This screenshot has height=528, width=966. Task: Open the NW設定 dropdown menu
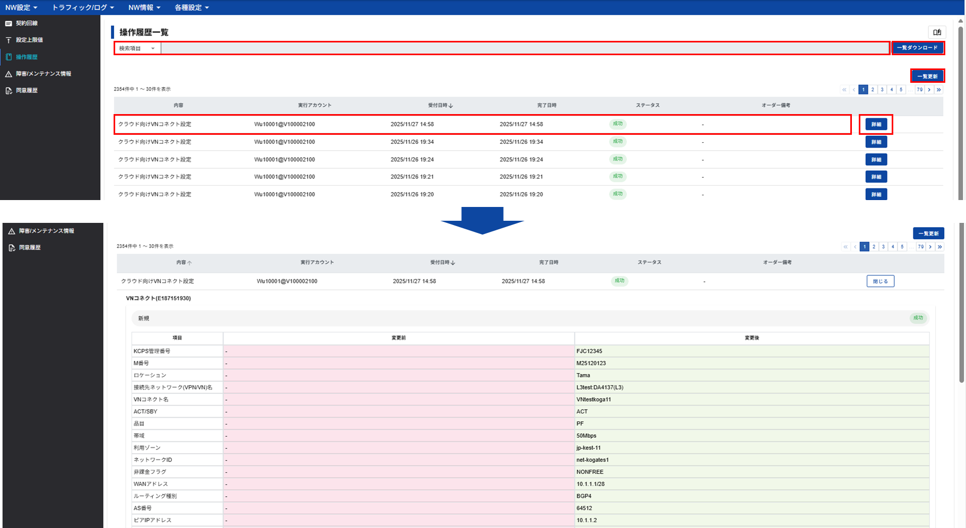point(21,7)
